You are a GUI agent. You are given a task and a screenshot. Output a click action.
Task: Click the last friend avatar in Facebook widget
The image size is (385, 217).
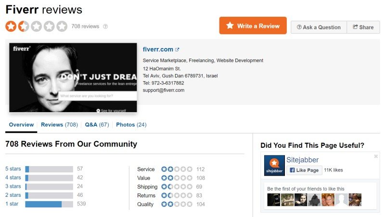[x=355, y=200]
